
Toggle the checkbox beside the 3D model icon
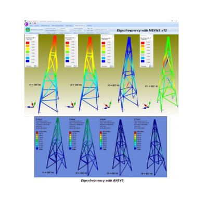[x=32, y=30]
